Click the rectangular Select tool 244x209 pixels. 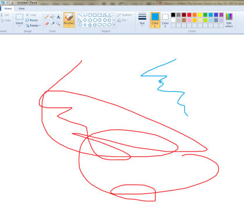coord(19,17)
